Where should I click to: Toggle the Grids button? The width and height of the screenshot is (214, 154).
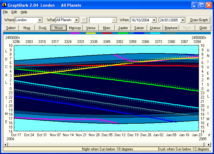pyautogui.click(x=203, y=28)
